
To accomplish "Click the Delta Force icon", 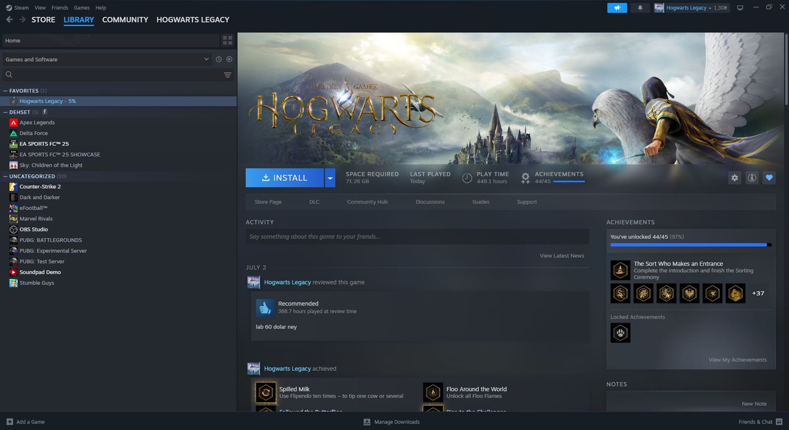I will tap(14, 133).
